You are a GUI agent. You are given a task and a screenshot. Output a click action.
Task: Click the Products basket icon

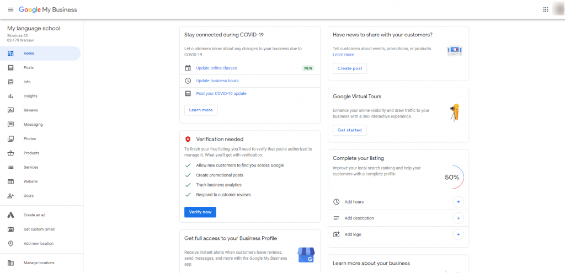pos(10,153)
